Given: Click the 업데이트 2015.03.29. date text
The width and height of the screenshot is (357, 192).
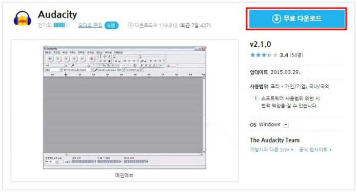Looking at the screenshot, I should pyautogui.click(x=275, y=72).
